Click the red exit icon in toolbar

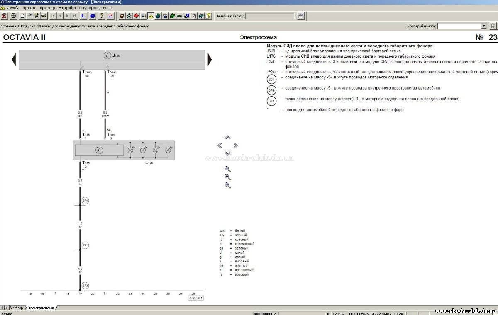[4, 16]
